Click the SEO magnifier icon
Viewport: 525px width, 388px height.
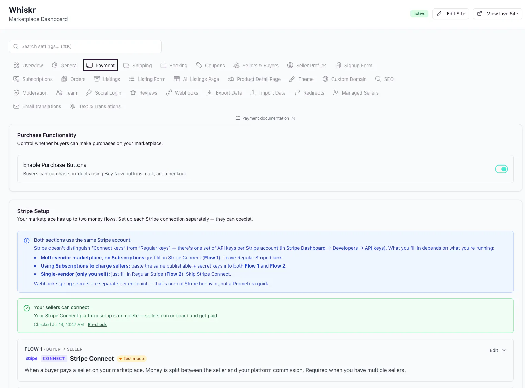tap(378, 79)
